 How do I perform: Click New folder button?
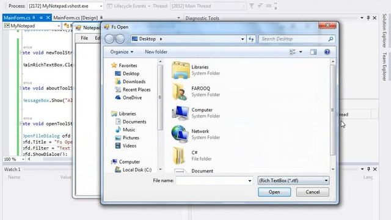tap(156, 52)
